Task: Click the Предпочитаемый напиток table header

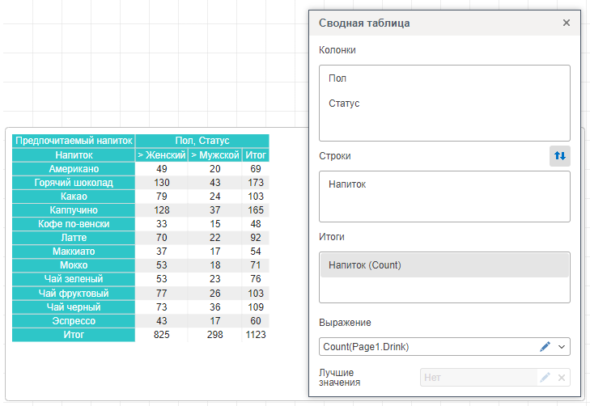Action: click(74, 141)
